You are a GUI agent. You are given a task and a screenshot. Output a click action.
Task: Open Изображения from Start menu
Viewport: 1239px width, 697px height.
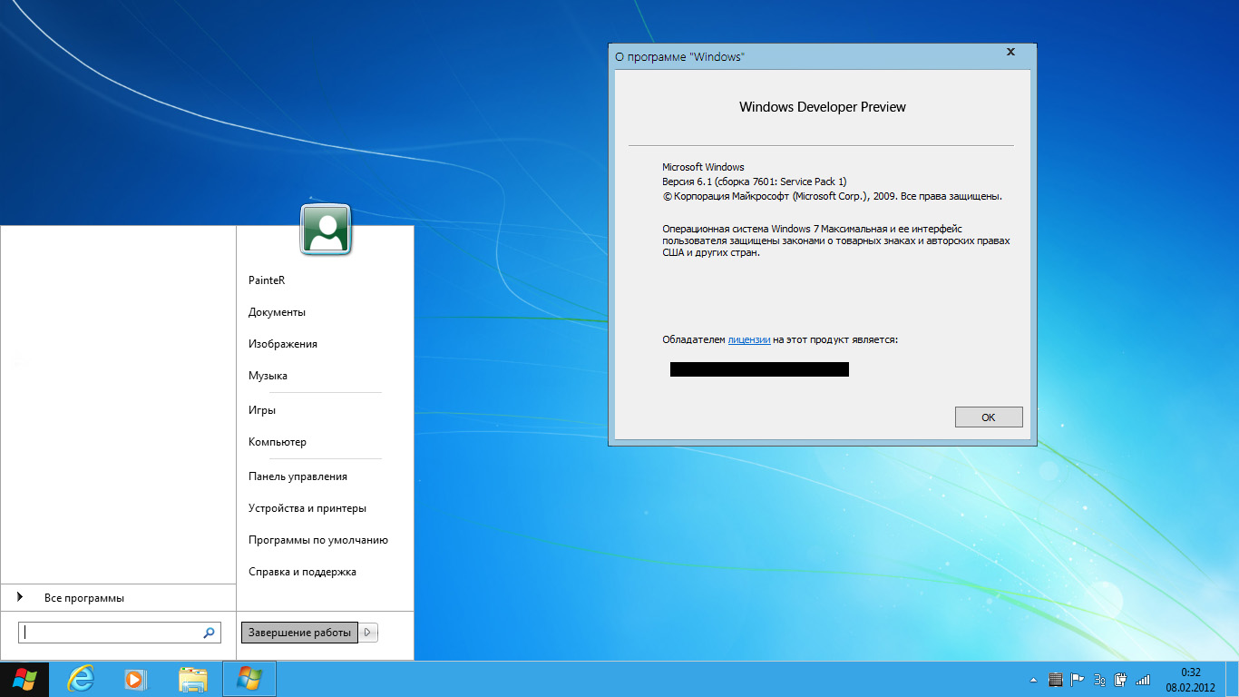(x=283, y=344)
